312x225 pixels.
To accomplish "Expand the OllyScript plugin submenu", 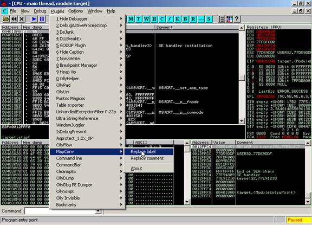I will pos(87,191).
